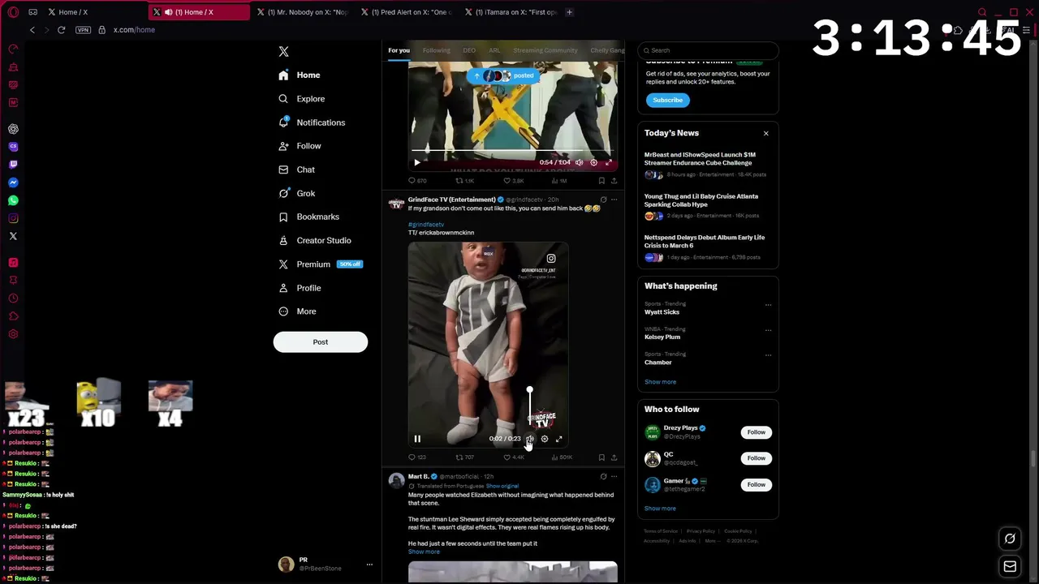The height and width of the screenshot is (584, 1039).
Task: Open the three-dot menu on Mart B. post
Action: (614, 476)
